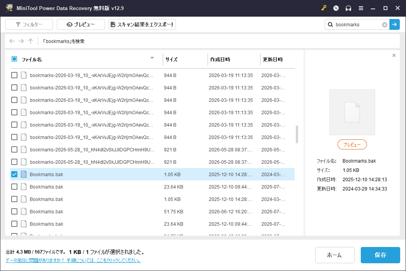This screenshot has width=406, height=271.
Task: Focus the bookmarks search input field
Action: click(x=357, y=25)
